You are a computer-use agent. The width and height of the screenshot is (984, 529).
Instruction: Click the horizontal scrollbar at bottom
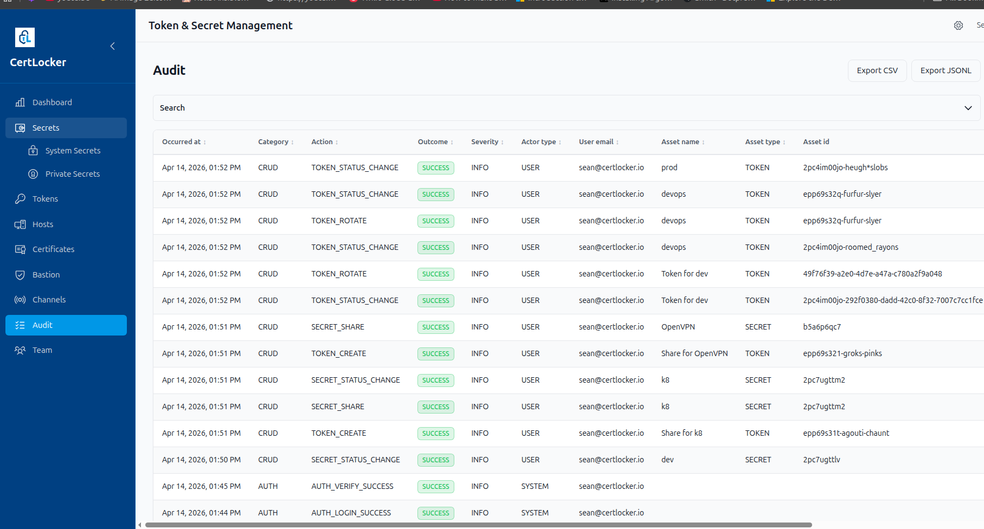479,525
